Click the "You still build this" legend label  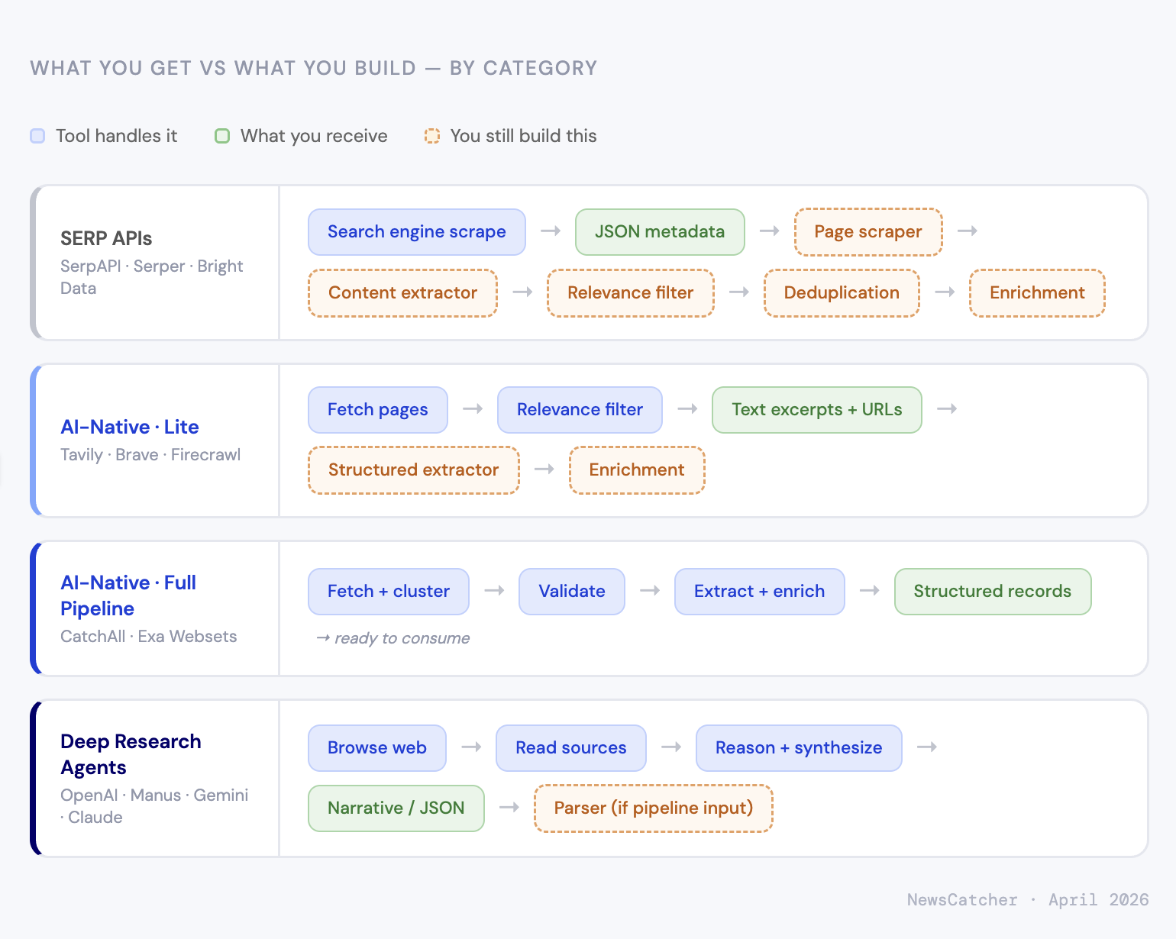coord(523,136)
